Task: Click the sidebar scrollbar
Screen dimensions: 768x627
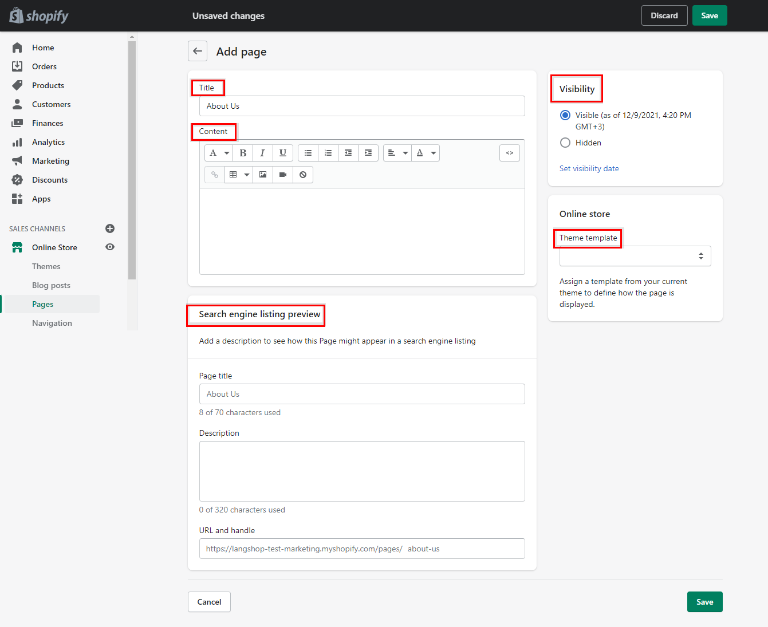Action: tap(132, 160)
